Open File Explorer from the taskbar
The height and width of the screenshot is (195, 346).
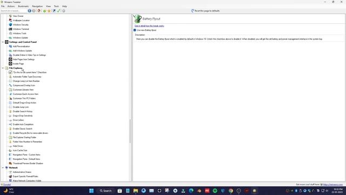point(136,191)
